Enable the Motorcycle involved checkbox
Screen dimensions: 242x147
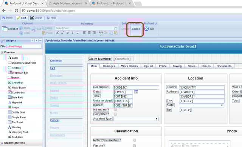click(x=135, y=140)
